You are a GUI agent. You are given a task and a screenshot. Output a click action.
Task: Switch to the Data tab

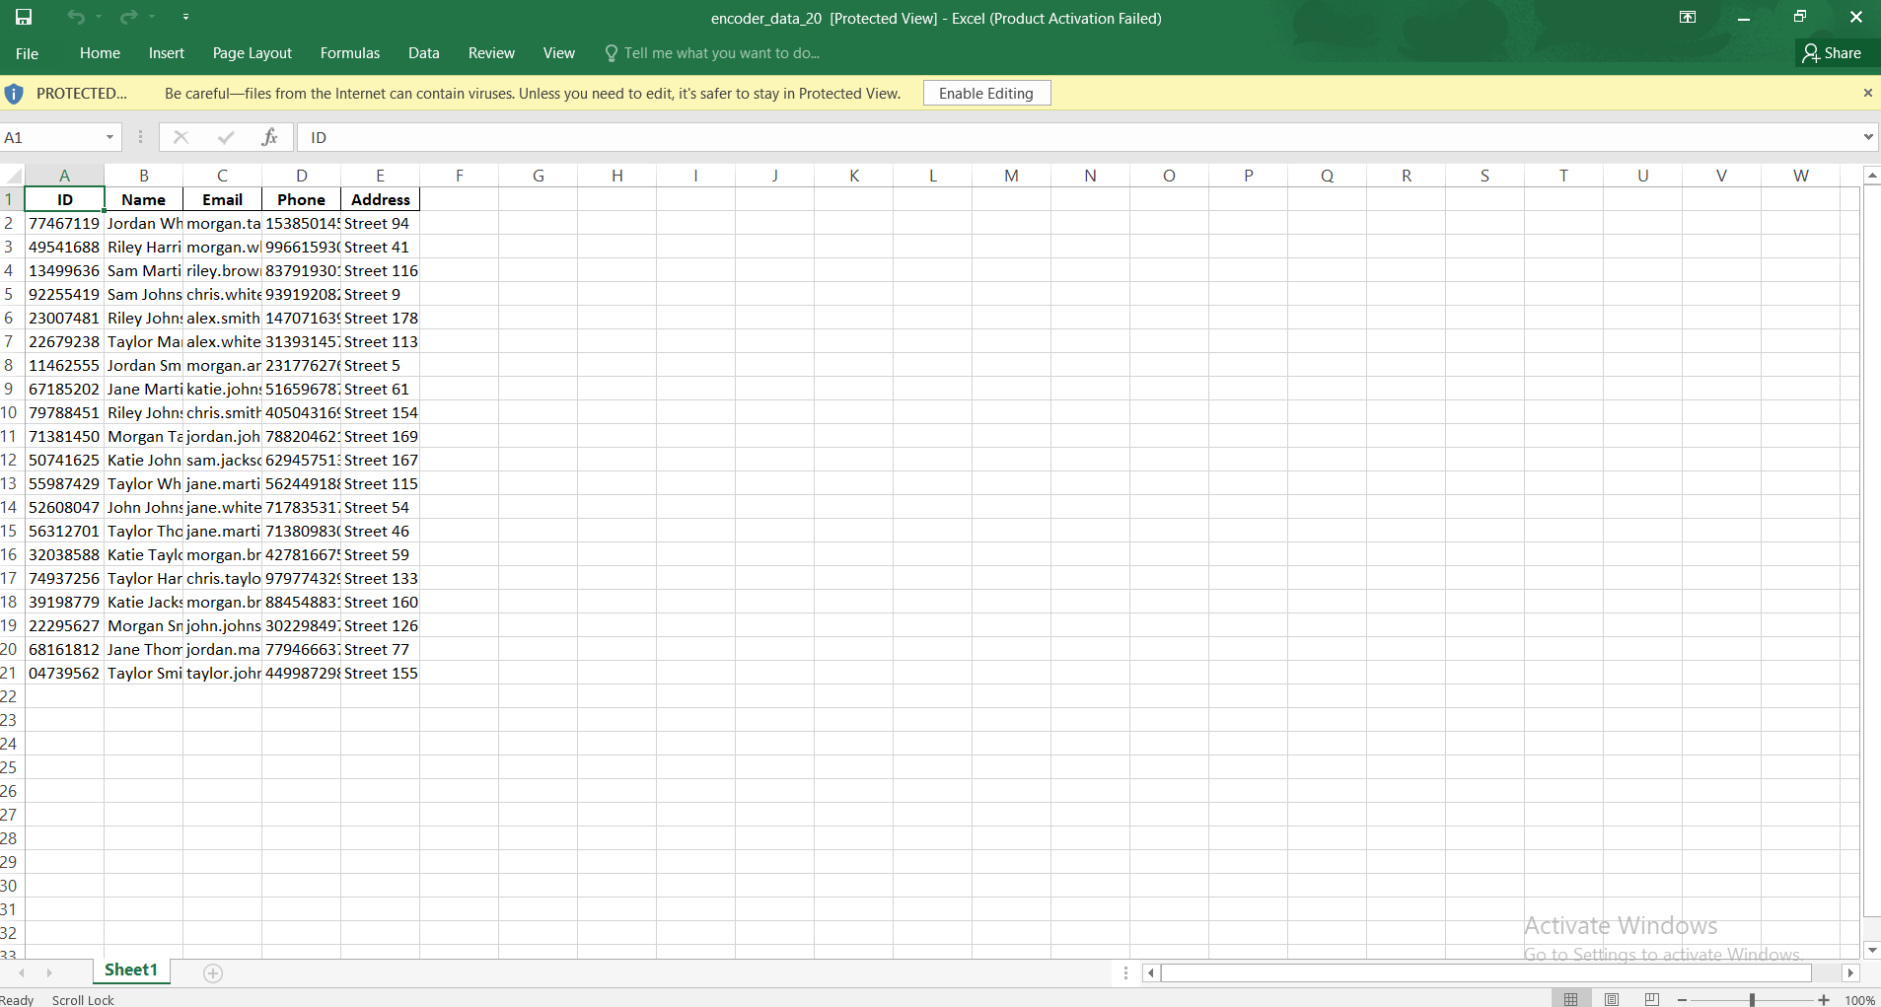tap(424, 53)
